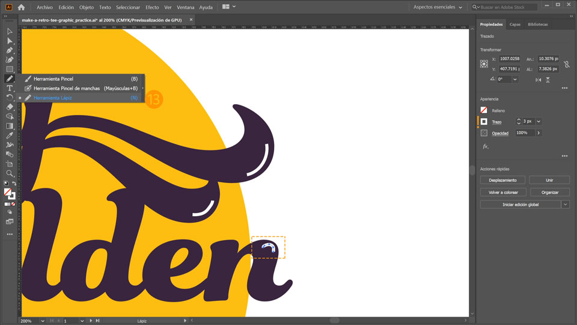Open Iniciar edición global options arrow
Screen dimensions: 577x325
click(x=566, y=205)
